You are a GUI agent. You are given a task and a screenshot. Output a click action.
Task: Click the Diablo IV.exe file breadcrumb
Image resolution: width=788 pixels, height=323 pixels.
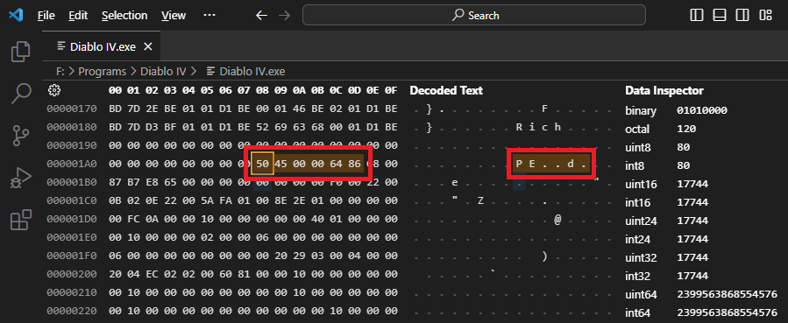245,71
